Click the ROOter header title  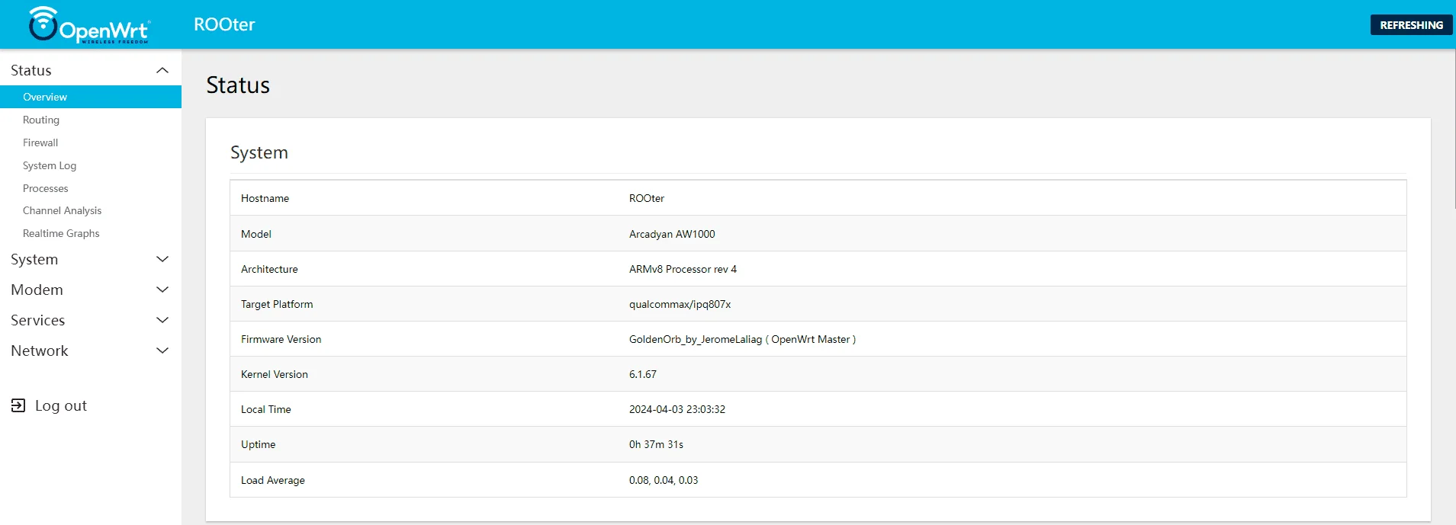224,24
